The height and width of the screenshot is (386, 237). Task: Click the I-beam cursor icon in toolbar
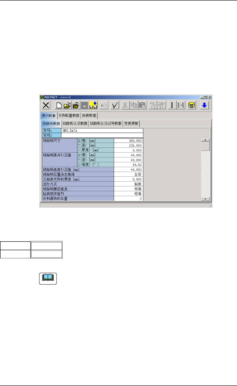click(x=172, y=105)
